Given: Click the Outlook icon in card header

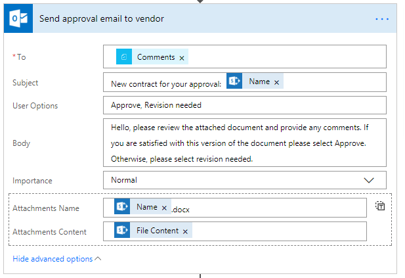Looking at the screenshot, I should [18, 19].
